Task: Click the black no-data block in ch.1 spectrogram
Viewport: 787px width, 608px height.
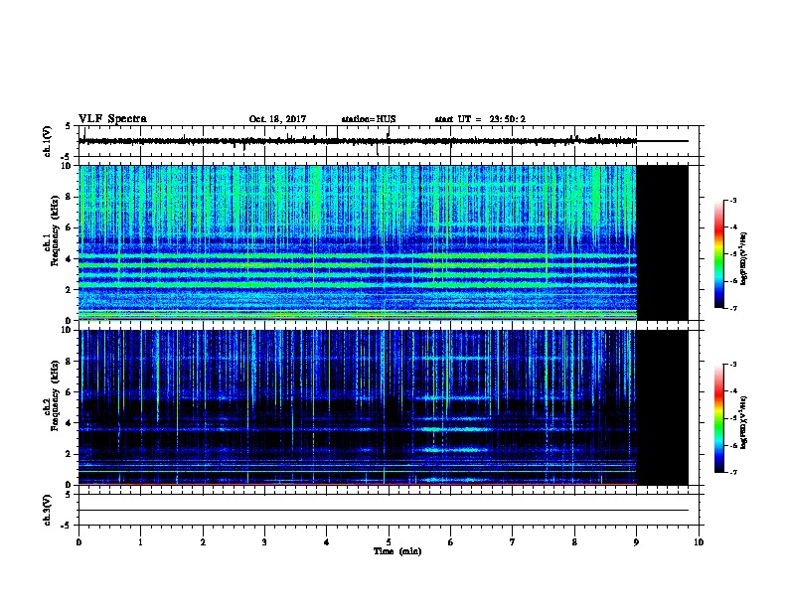Action: pyautogui.click(x=662, y=242)
